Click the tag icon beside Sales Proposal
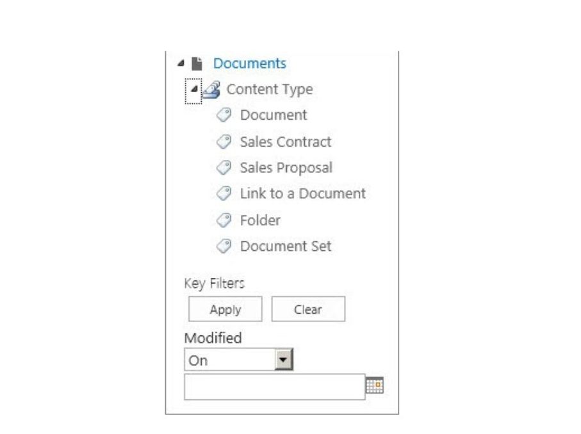 click(x=224, y=168)
